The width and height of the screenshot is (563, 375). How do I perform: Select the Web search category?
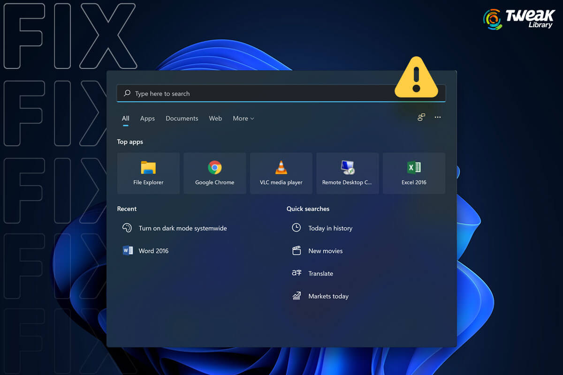click(x=215, y=118)
